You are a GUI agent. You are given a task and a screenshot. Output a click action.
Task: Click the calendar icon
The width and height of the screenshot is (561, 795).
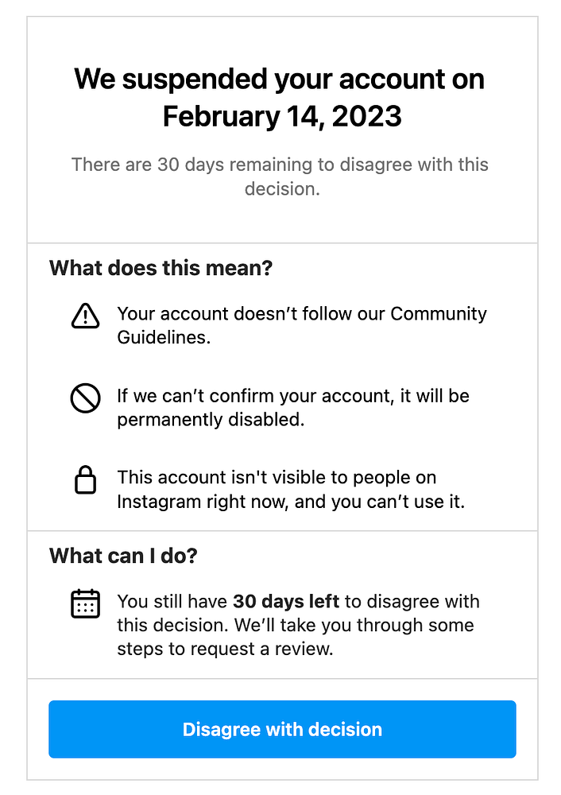[x=85, y=604]
